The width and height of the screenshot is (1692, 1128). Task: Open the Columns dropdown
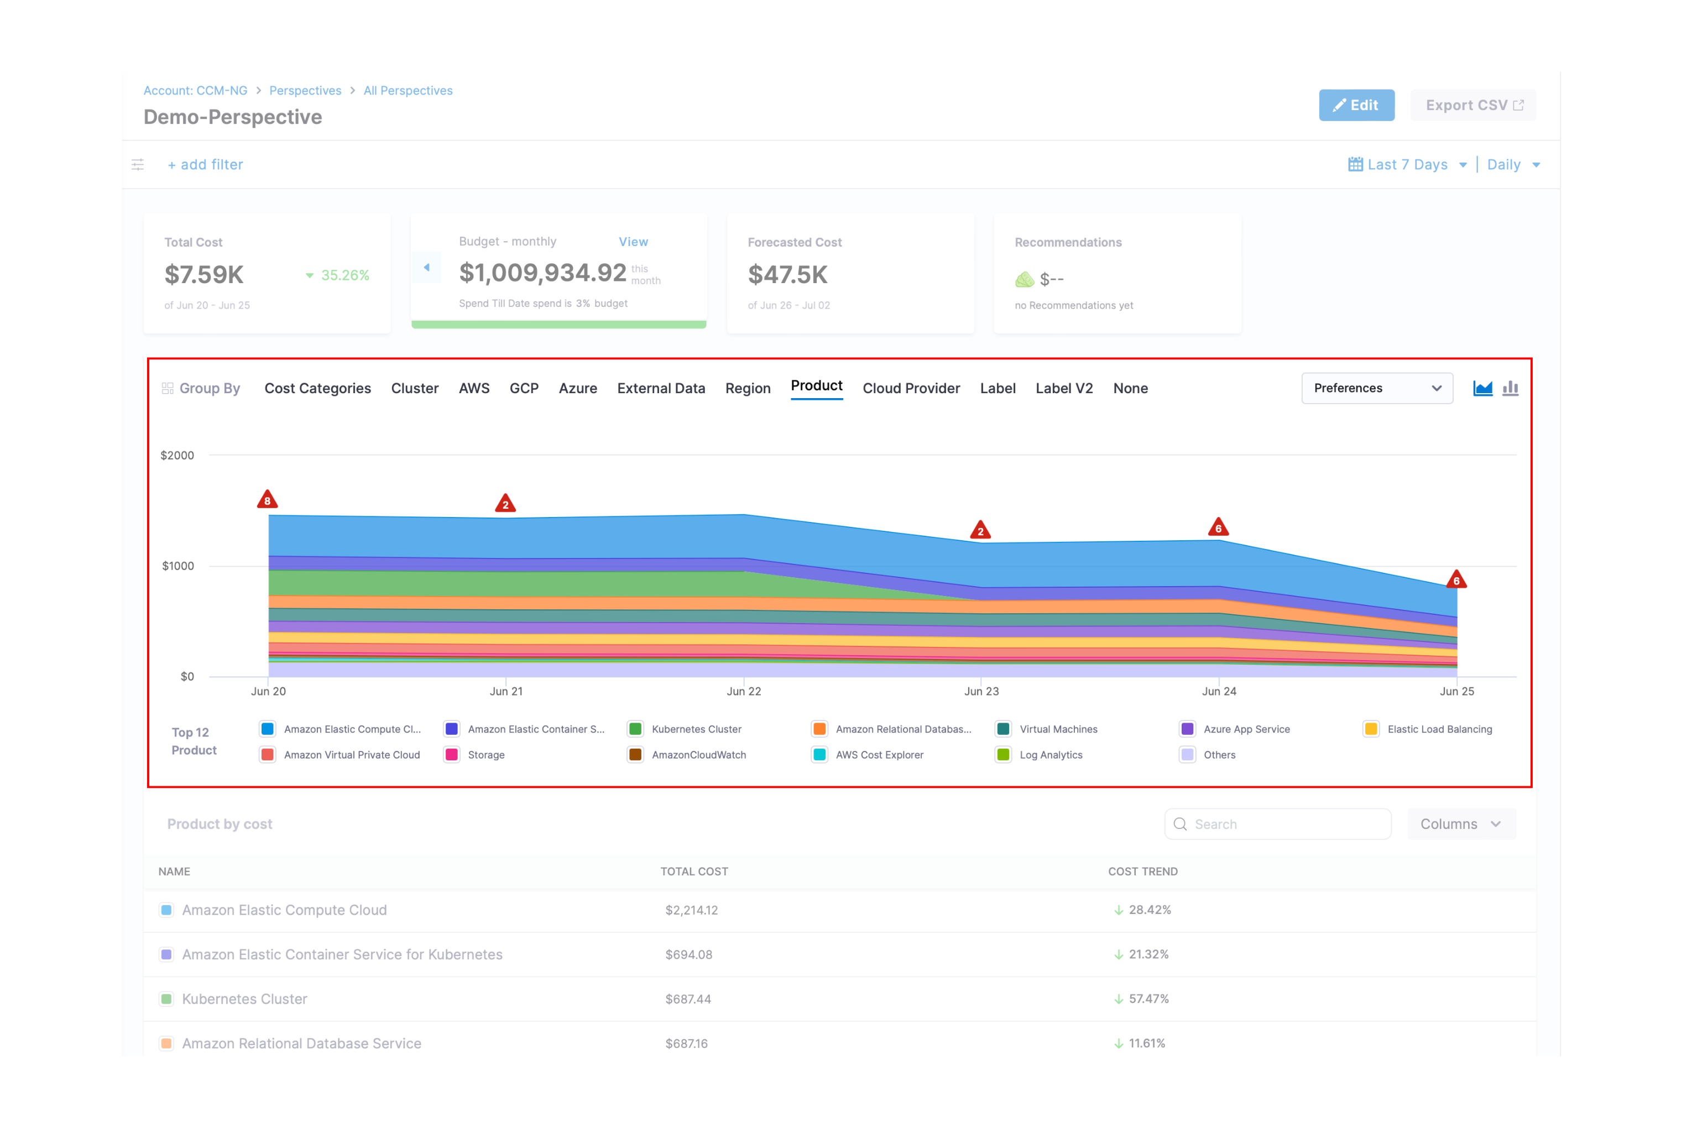(1460, 824)
